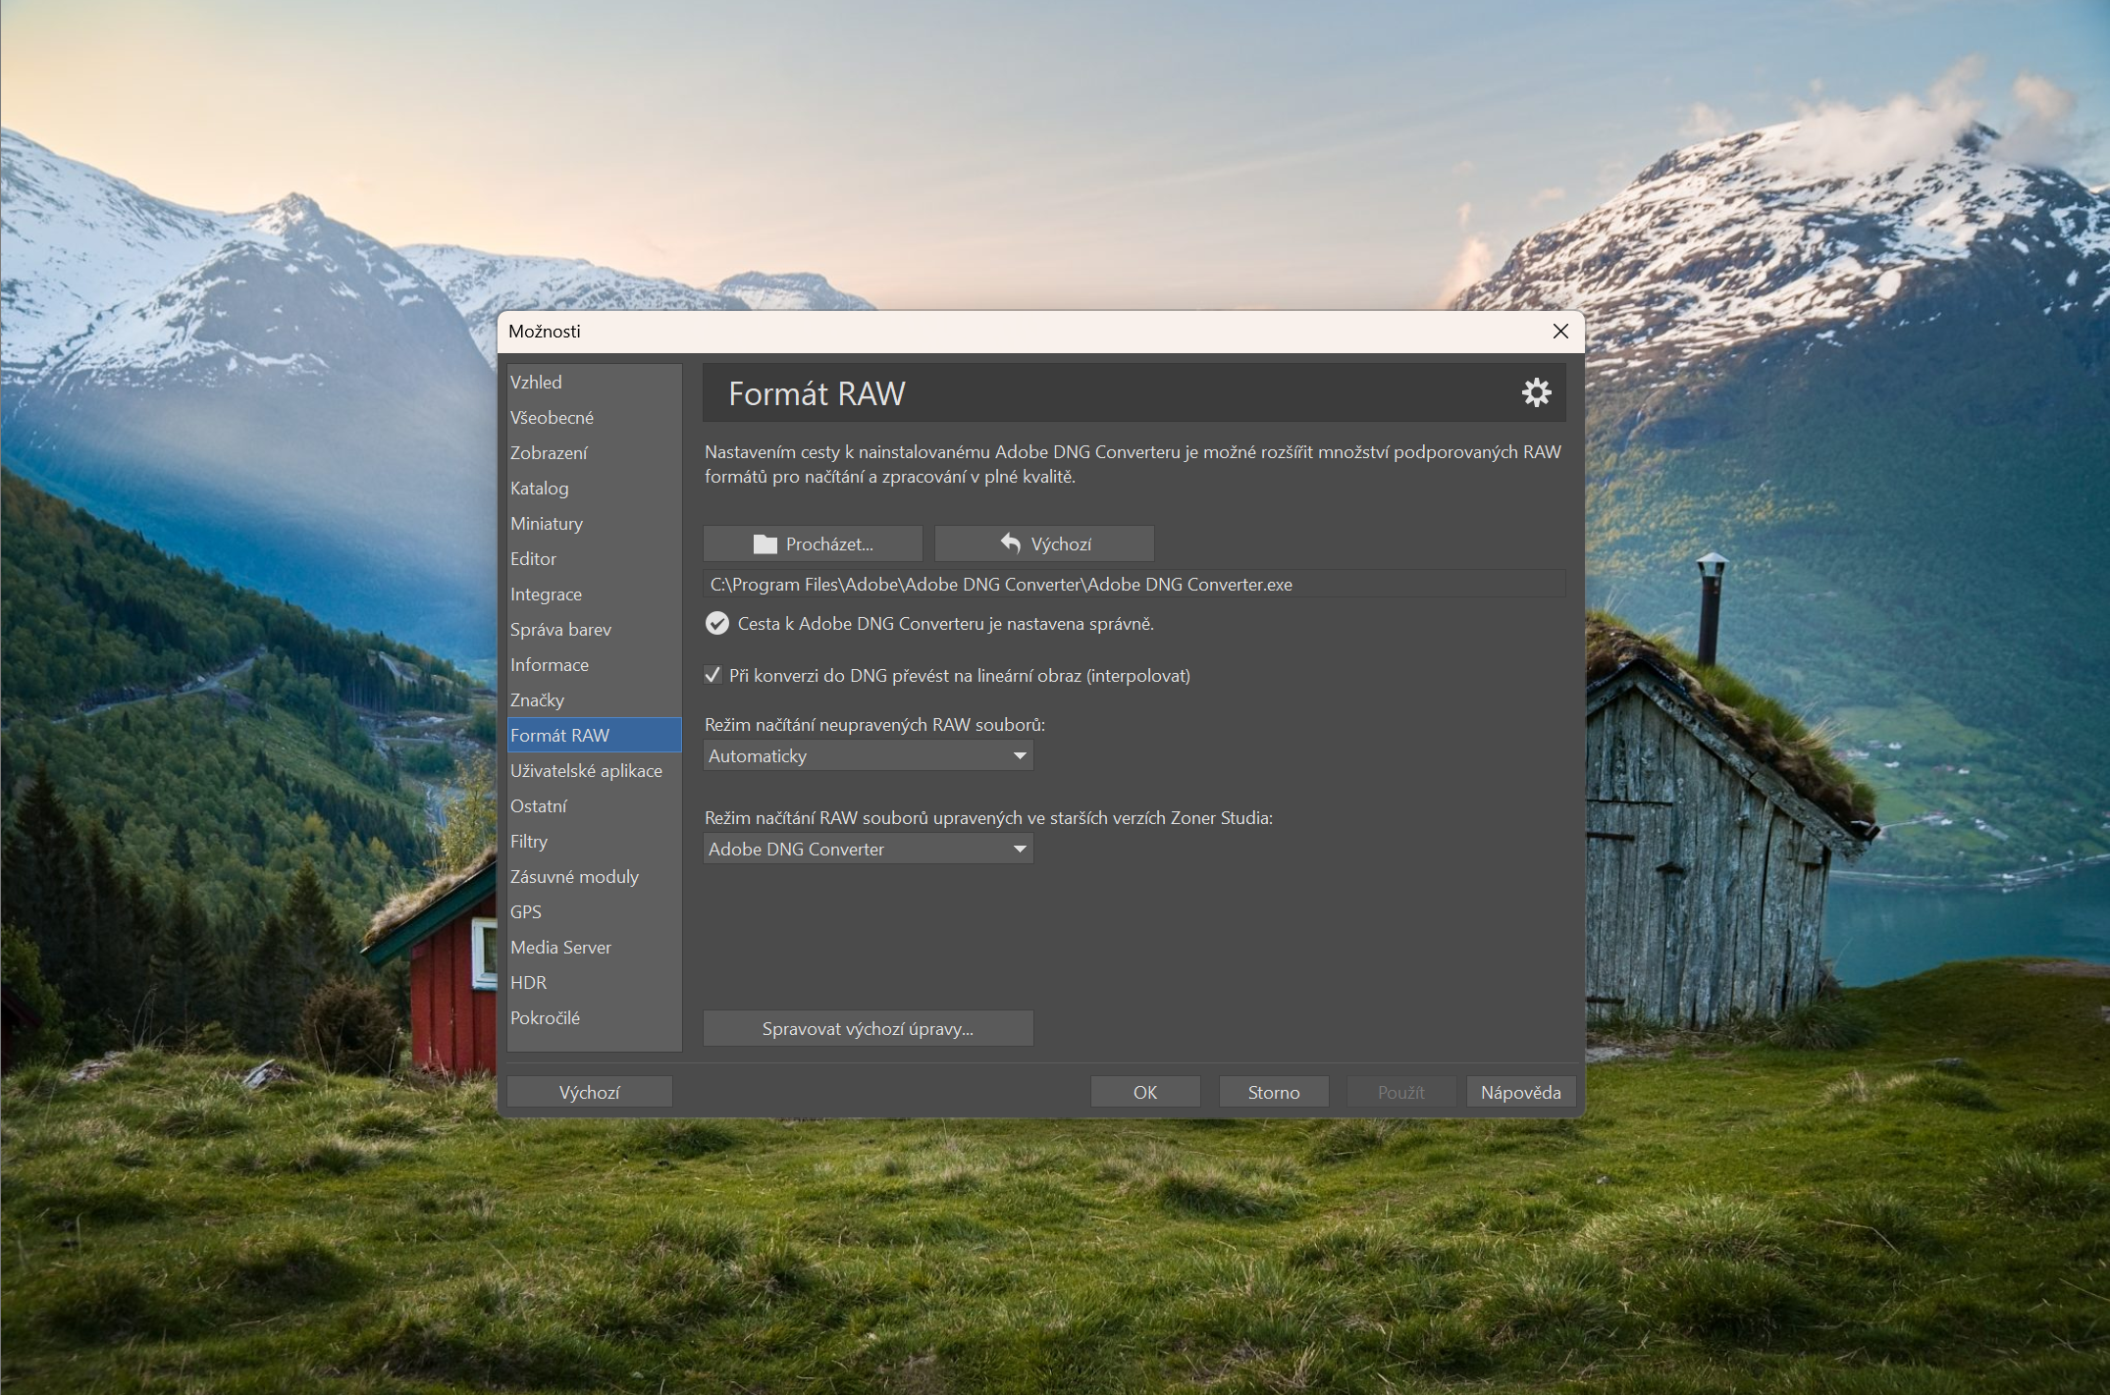Open the Adobe DNG Converter mode dropdown

[869, 849]
